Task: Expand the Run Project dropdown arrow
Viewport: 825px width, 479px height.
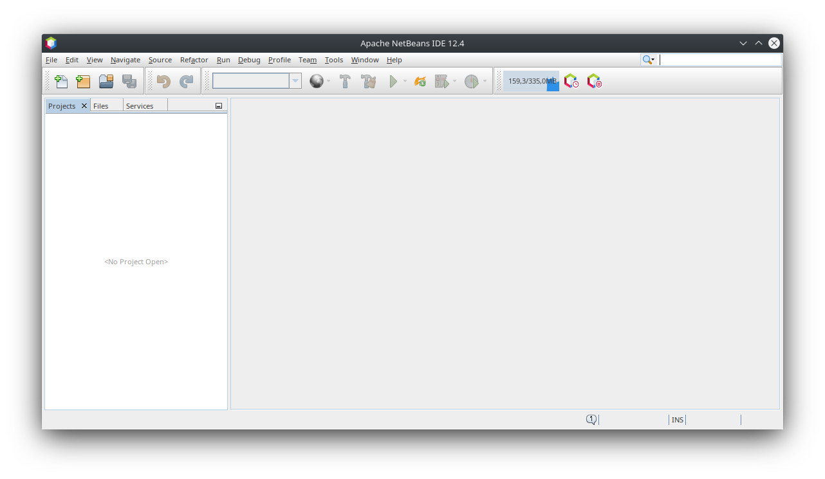Action: tap(405, 82)
